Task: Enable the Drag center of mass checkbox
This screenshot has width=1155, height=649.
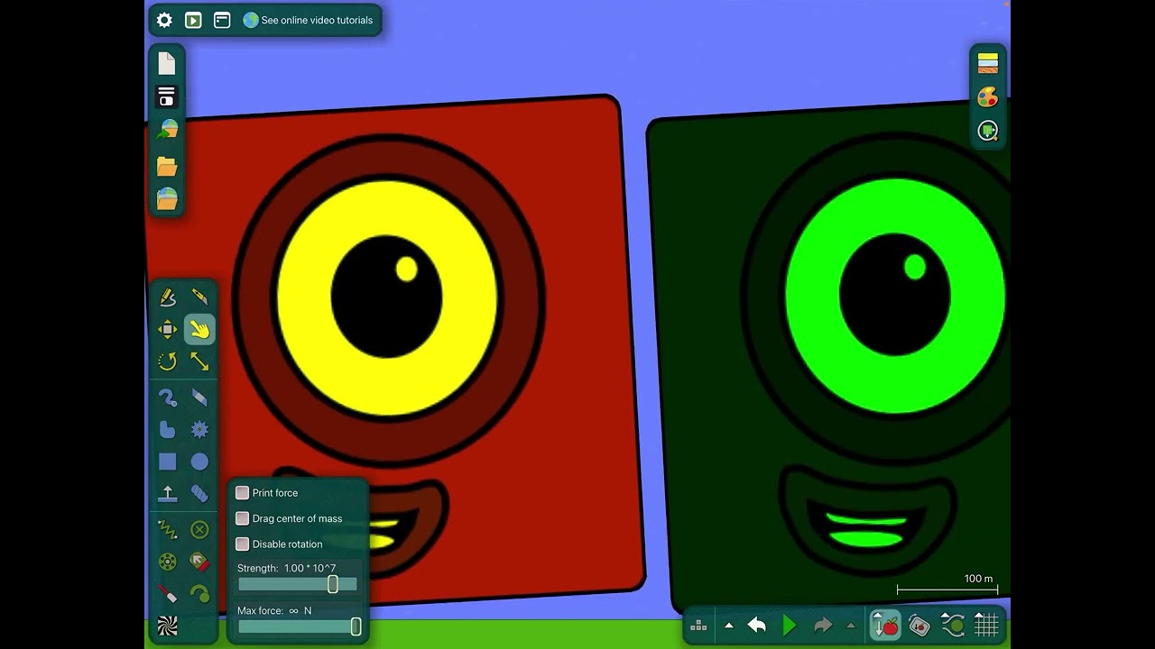Action: 242,518
